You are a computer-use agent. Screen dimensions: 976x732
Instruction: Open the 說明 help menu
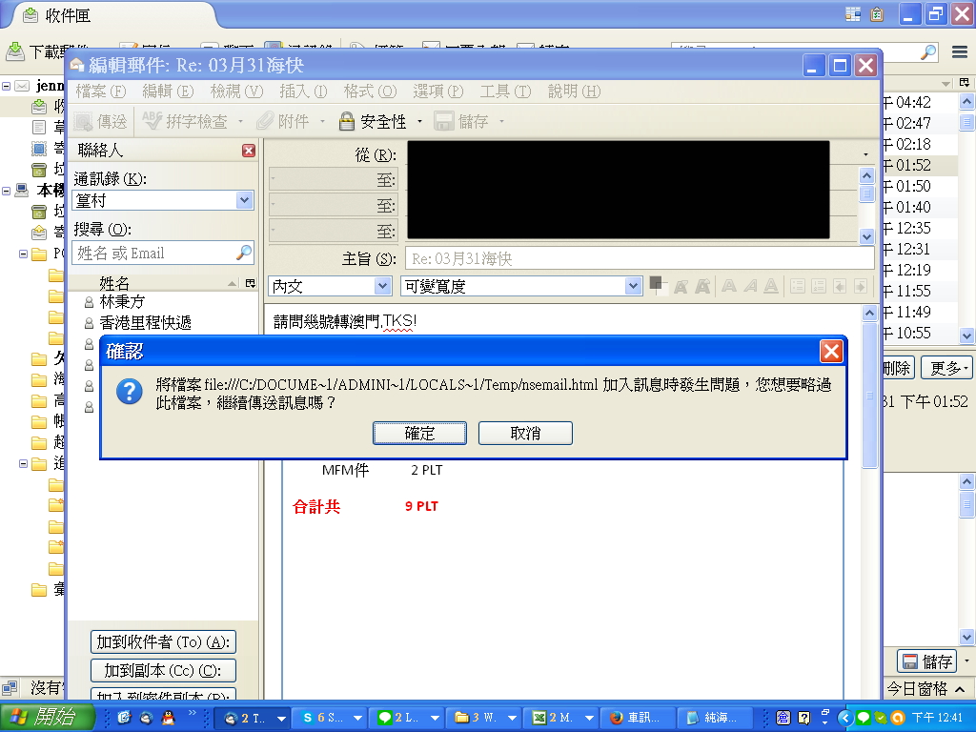coord(574,91)
